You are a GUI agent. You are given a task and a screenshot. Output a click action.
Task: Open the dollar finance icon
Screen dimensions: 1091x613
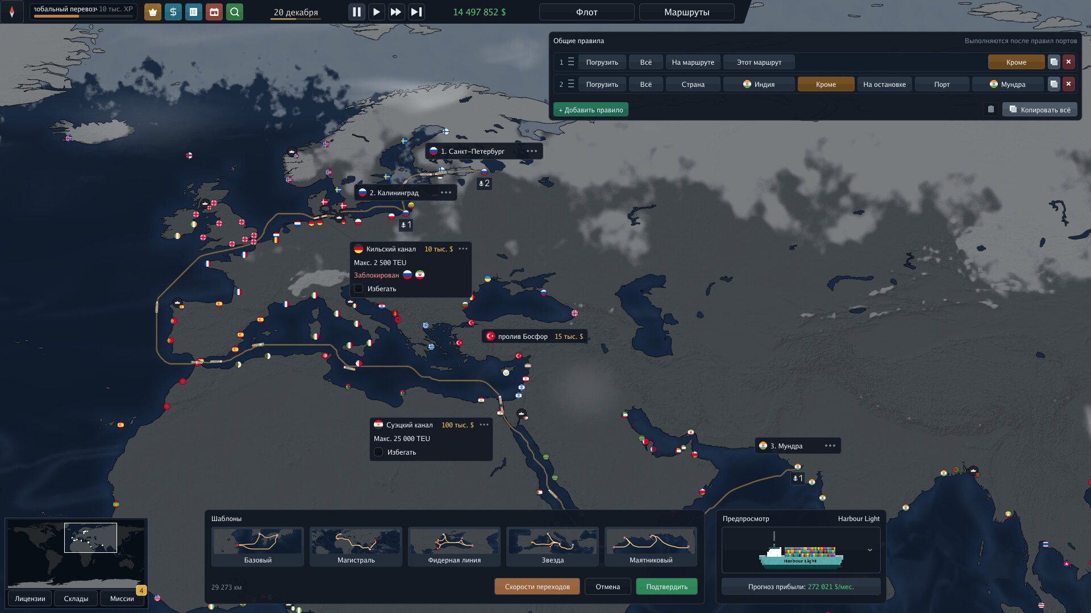pos(173,12)
